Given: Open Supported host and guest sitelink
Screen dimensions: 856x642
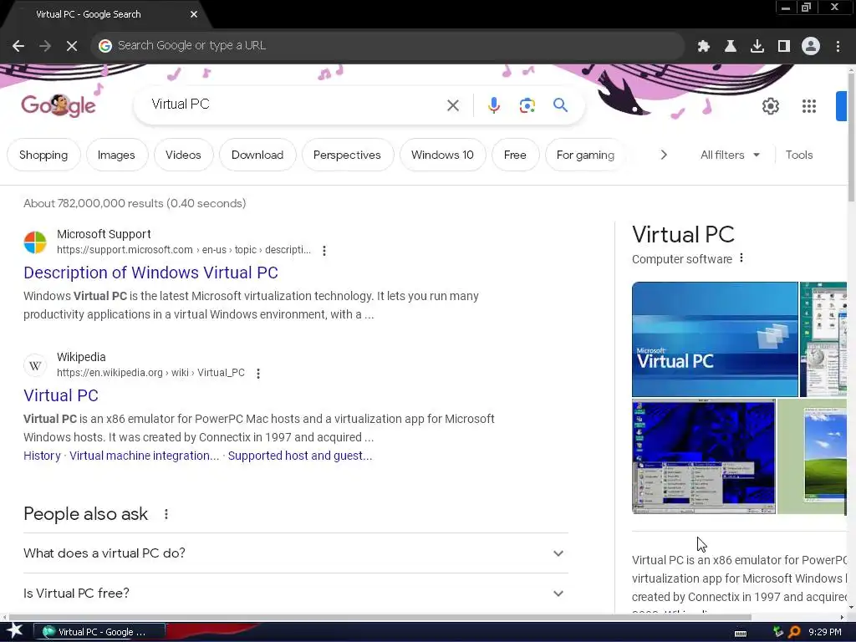Looking at the screenshot, I should click(x=300, y=456).
